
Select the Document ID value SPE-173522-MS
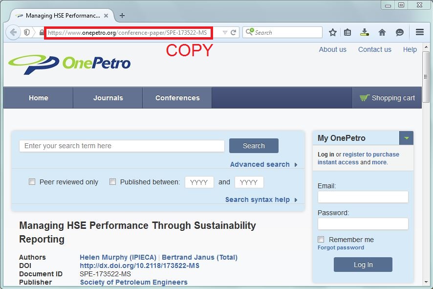pos(105,274)
